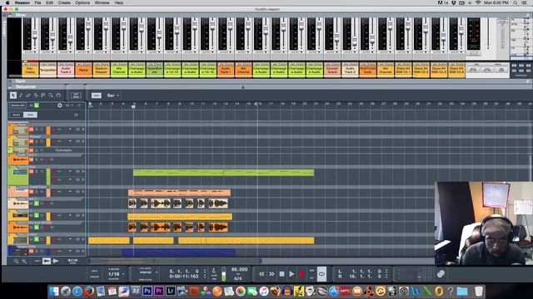Image resolution: width=533 pixels, height=299 pixels.
Task: Expand the Rack section arrow
Action: 10,81
